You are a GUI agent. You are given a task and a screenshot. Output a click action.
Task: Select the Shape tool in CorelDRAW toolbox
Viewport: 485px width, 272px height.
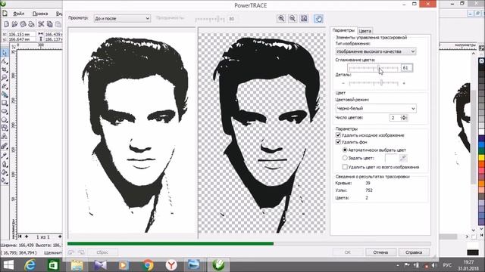(5, 61)
